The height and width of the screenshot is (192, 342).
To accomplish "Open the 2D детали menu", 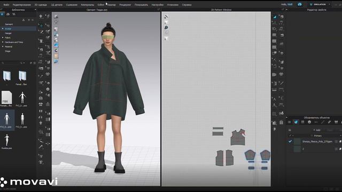I will [x=57, y=5].
